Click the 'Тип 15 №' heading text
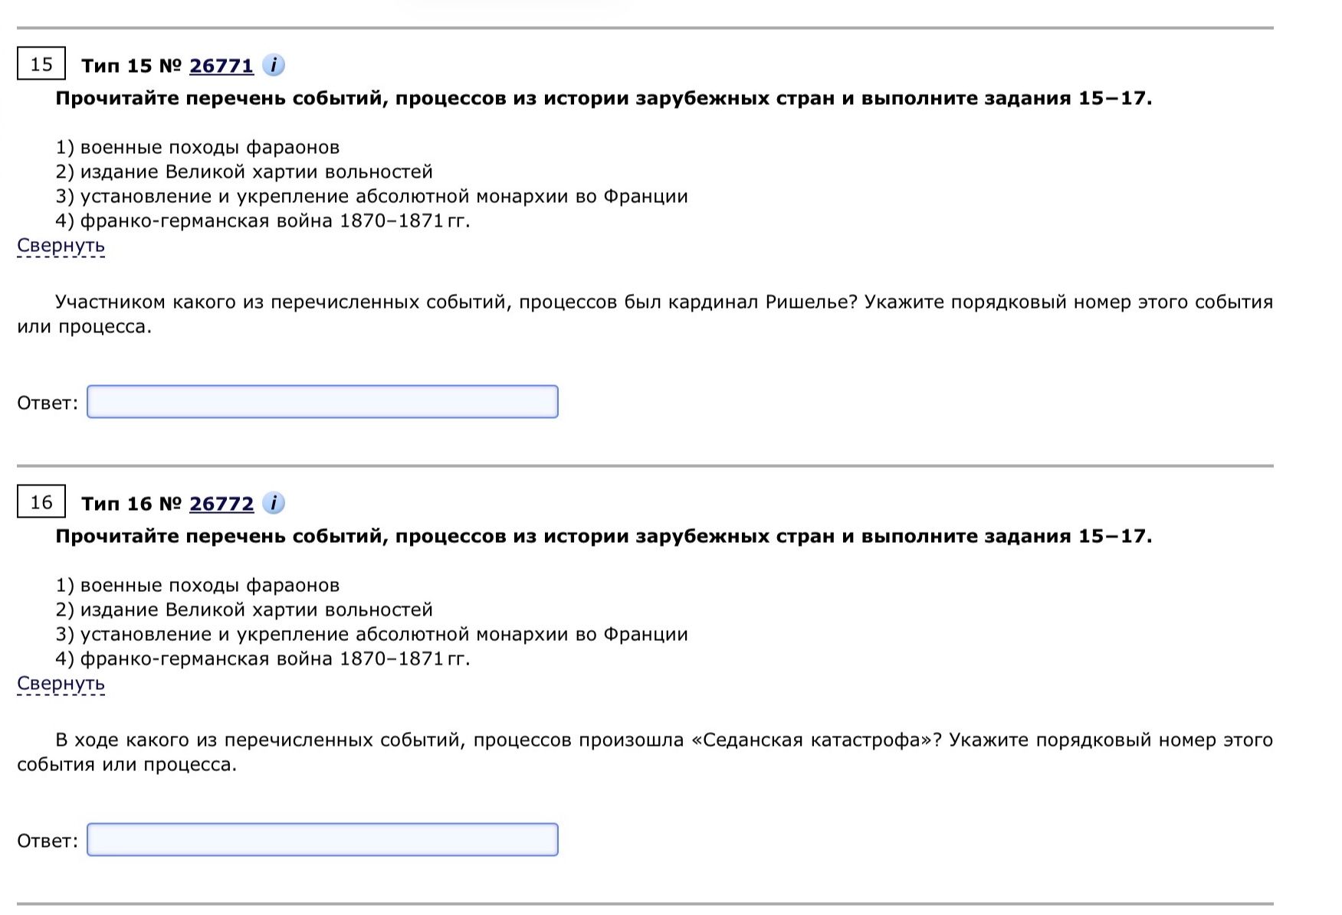1342x915 pixels. [131, 66]
